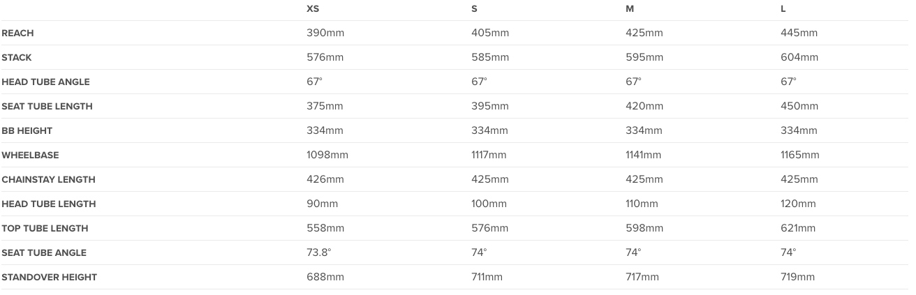The width and height of the screenshot is (916, 295).
Task: Select the 73.8° seat tube angle value
Action: click(x=318, y=252)
